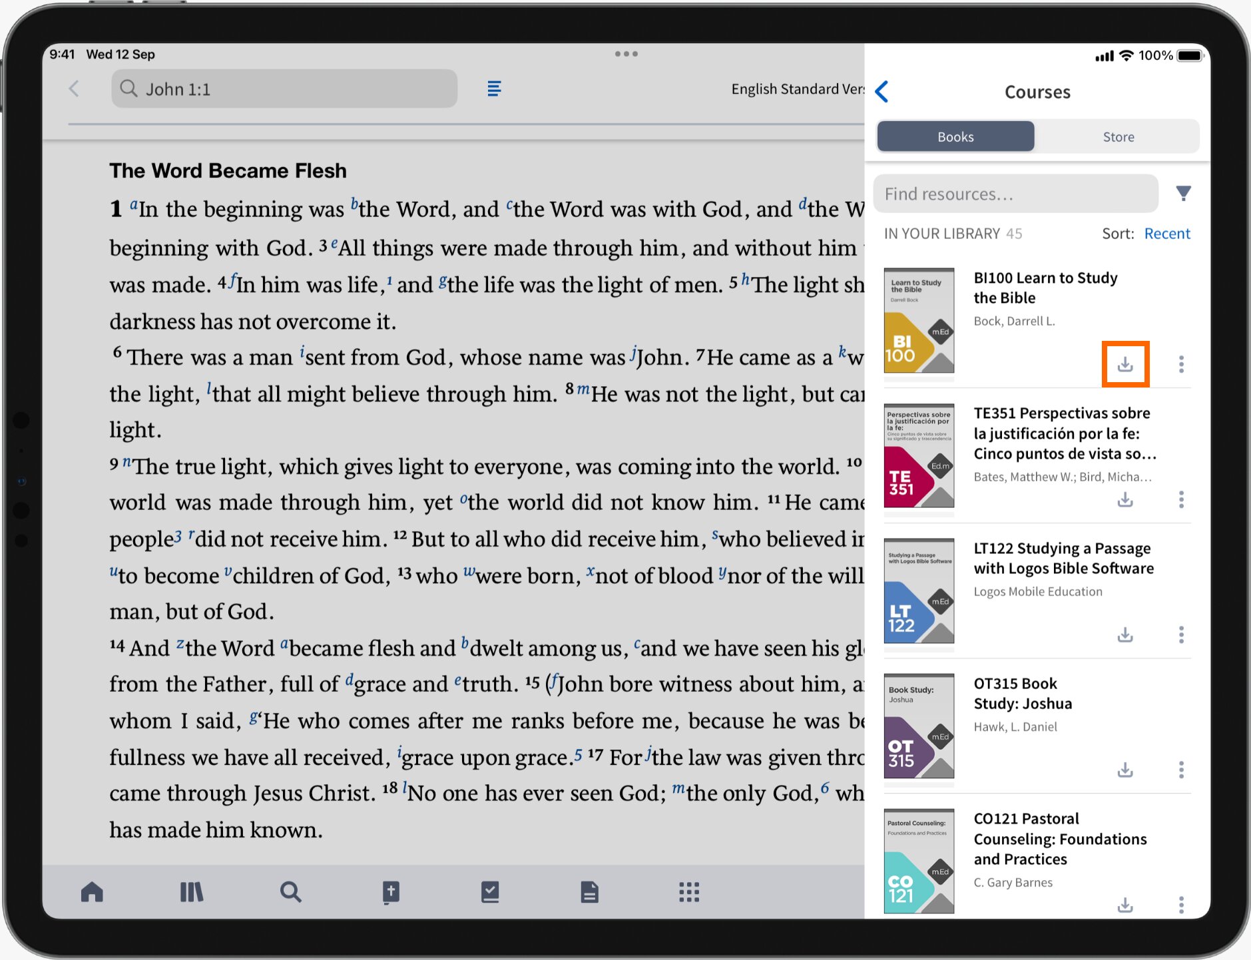Tap Logos Mobile Education author text
The height and width of the screenshot is (960, 1251).
pyautogui.click(x=1038, y=591)
